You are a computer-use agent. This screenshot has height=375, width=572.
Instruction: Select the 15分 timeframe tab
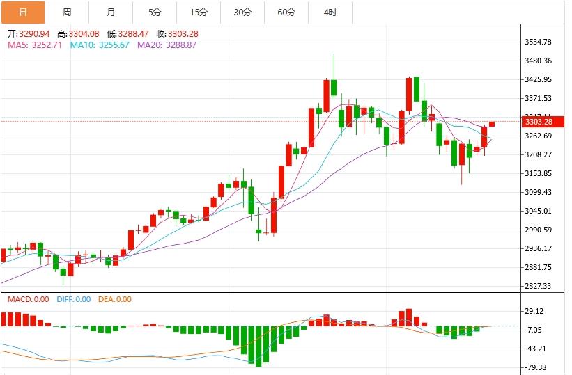(x=199, y=13)
